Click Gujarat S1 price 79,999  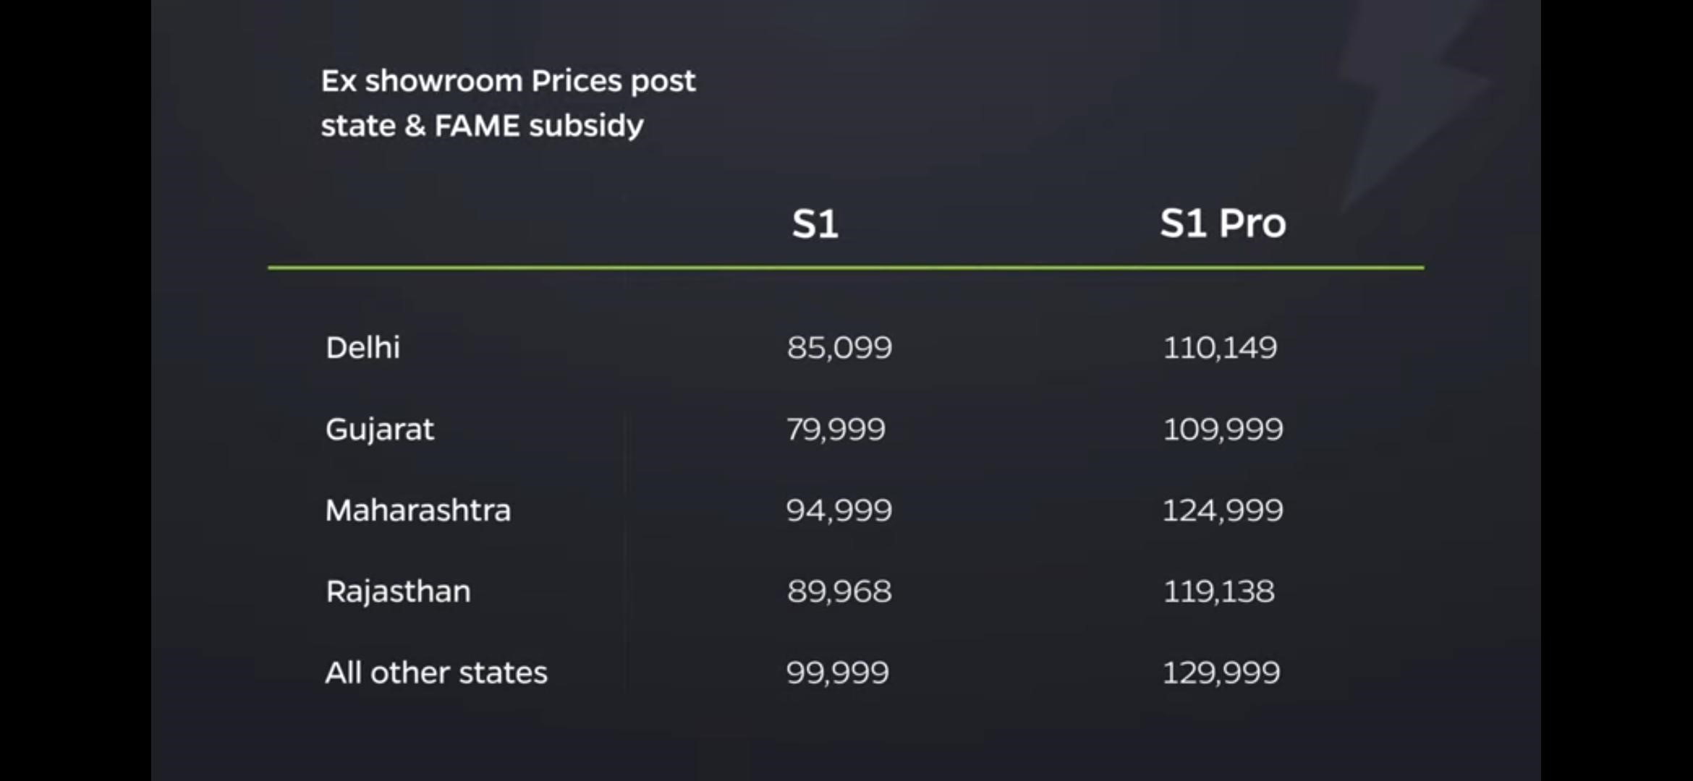coord(836,430)
